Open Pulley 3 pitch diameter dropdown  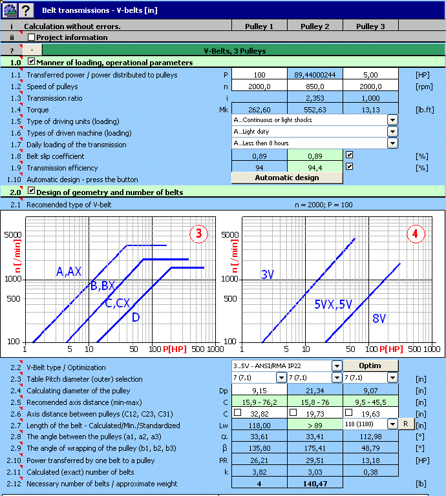click(x=392, y=378)
